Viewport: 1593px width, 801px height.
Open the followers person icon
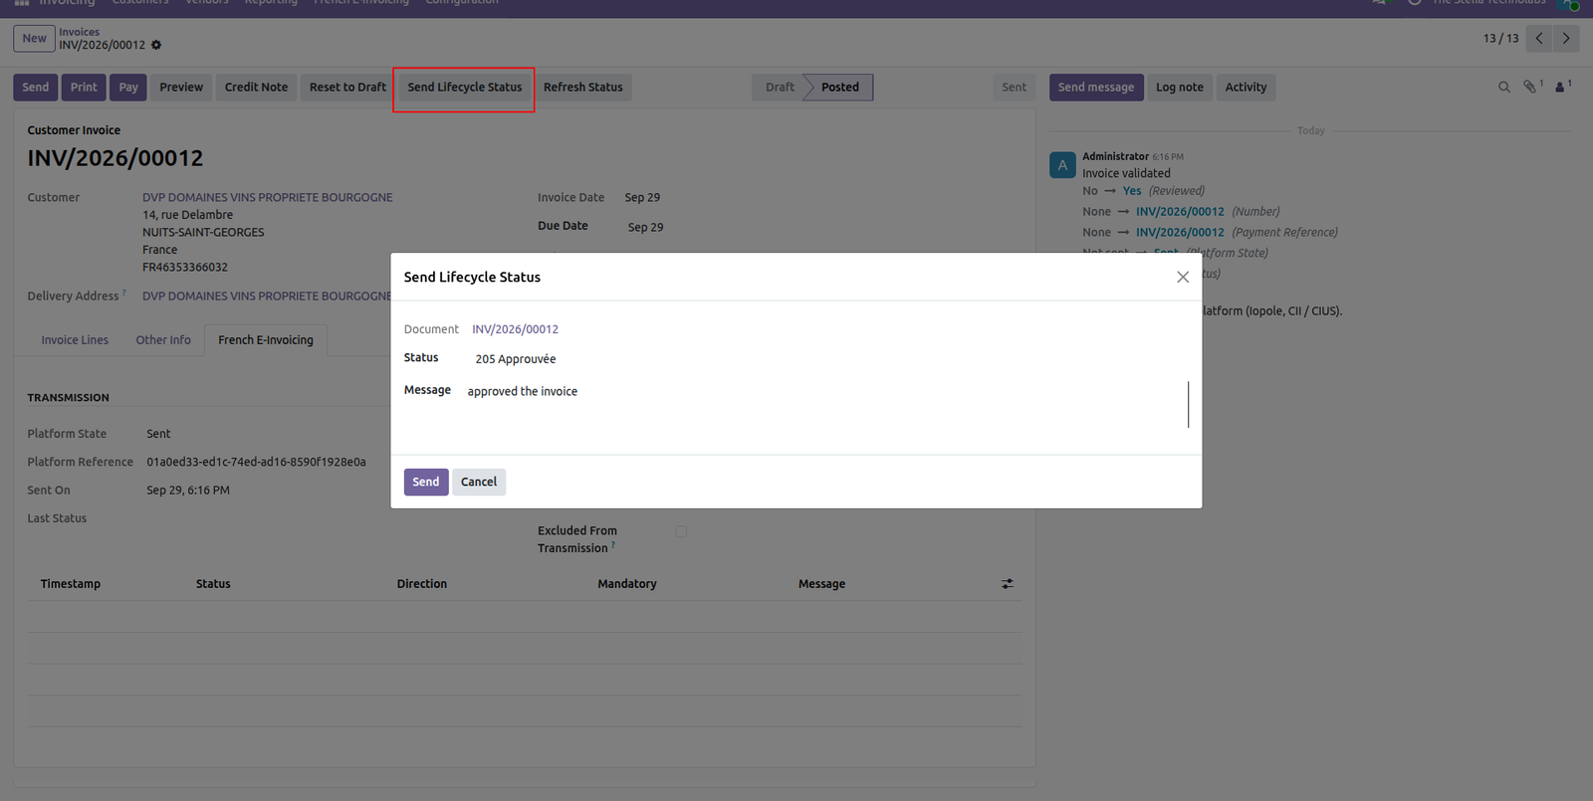coord(1560,87)
